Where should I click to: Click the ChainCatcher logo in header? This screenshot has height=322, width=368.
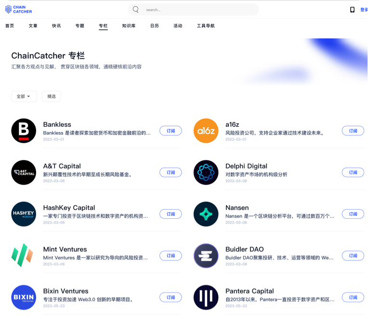(x=18, y=9)
